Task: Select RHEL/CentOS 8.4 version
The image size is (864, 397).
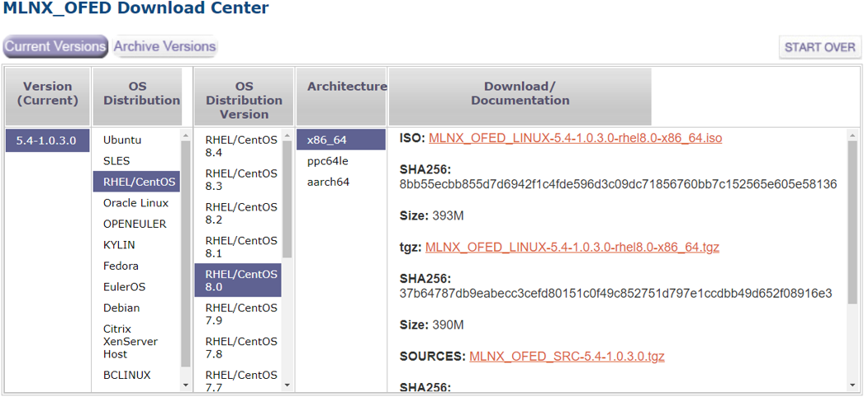Action: point(241,146)
